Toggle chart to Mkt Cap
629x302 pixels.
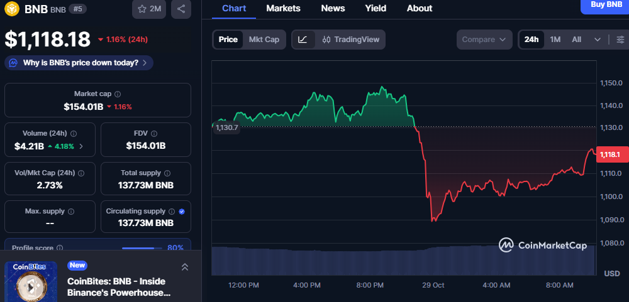tap(264, 40)
